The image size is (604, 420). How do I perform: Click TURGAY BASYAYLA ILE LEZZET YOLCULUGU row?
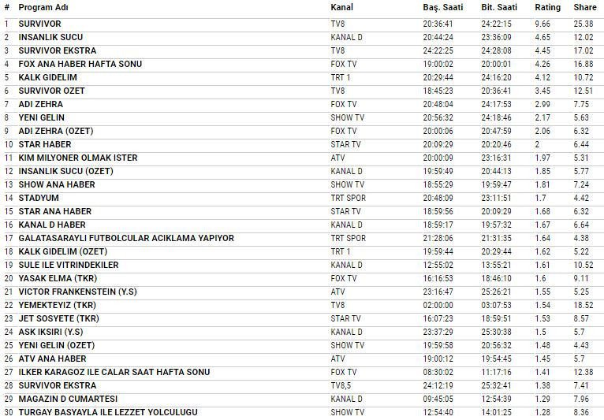pyautogui.click(x=107, y=412)
